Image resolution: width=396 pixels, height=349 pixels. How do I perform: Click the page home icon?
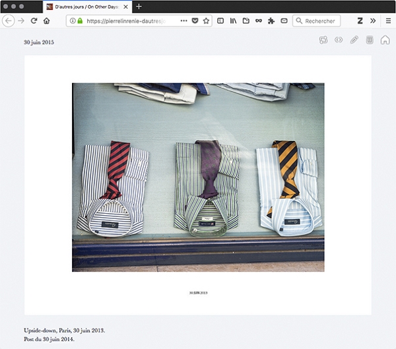point(385,40)
